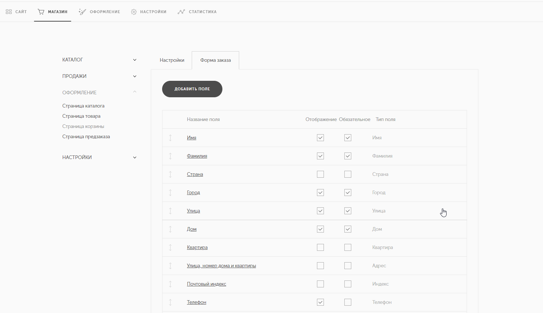Viewport: 543px width, 313px height.
Task: Go to Страница предзаказа in sidebar
Action: coord(86,137)
